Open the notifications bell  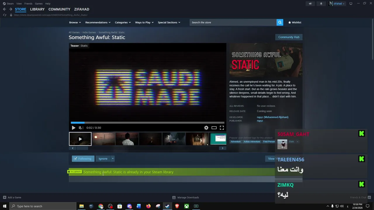[321, 3]
